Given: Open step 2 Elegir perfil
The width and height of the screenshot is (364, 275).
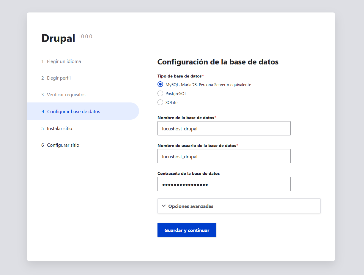Looking at the screenshot, I should coord(59,78).
